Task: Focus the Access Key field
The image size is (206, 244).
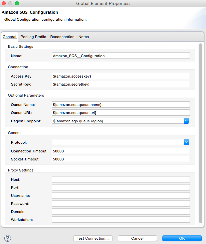Action: click(x=121, y=76)
